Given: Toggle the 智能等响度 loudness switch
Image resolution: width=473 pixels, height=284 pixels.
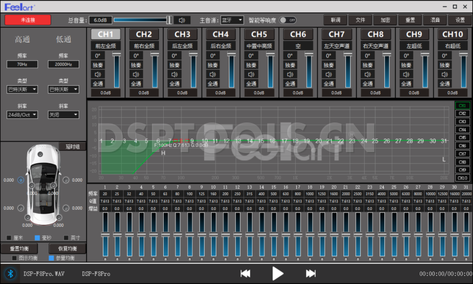Looking at the screenshot, I should (x=287, y=20).
